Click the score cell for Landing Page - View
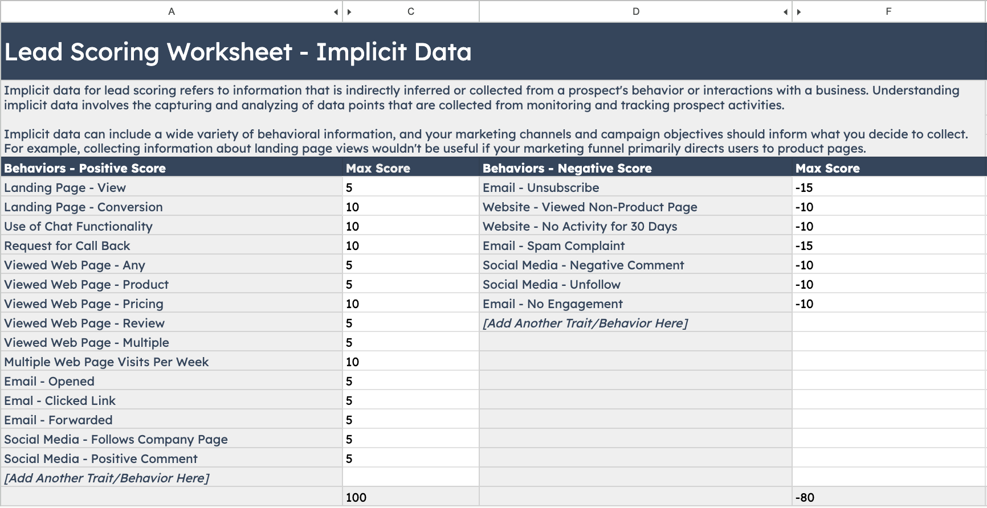 (410, 188)
